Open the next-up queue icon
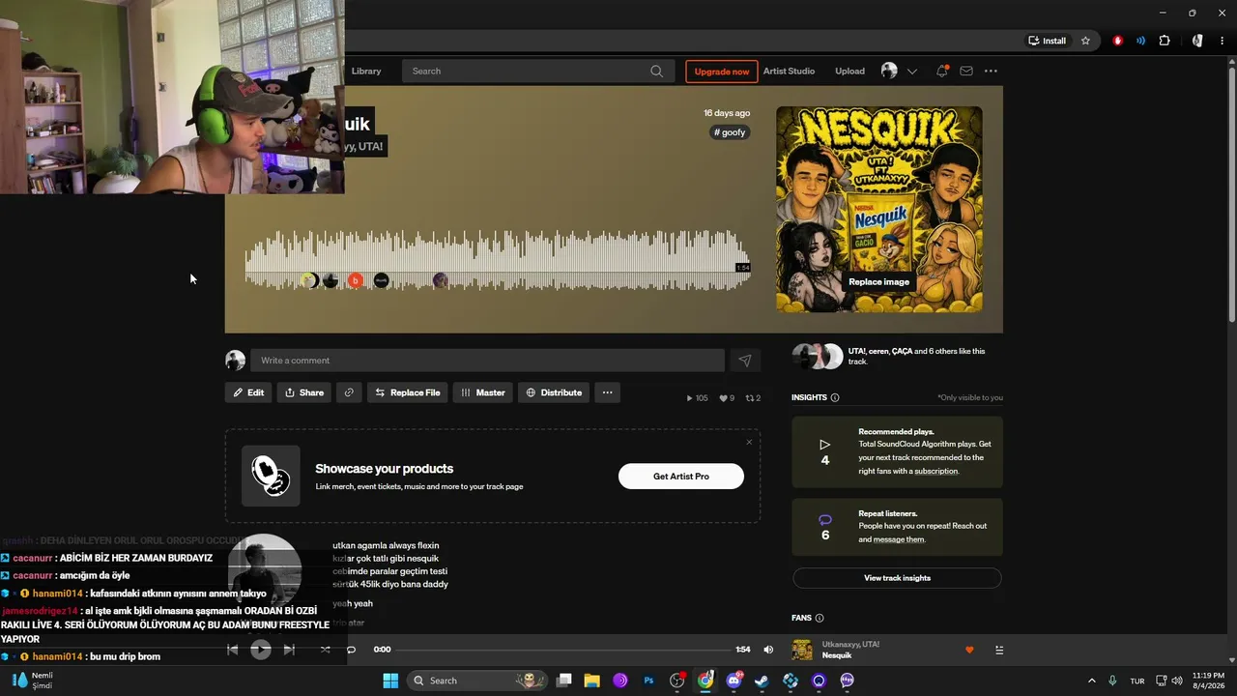Viewport: 1237px width, 696px height. 999,650
